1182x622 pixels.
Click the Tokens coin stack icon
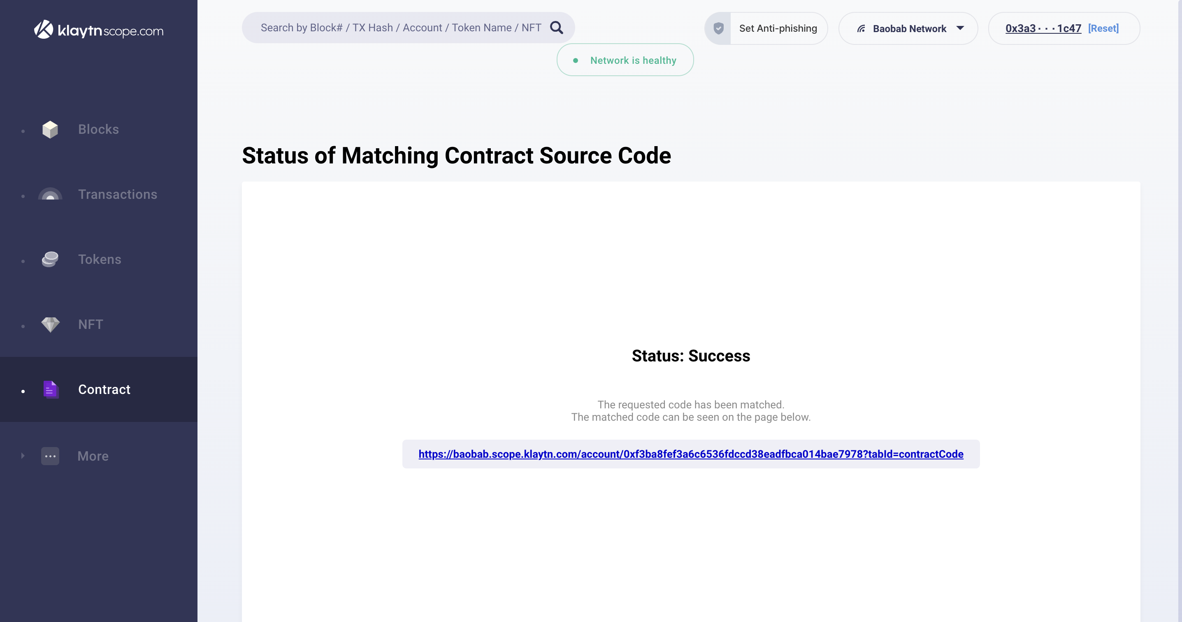pos(50,259)
